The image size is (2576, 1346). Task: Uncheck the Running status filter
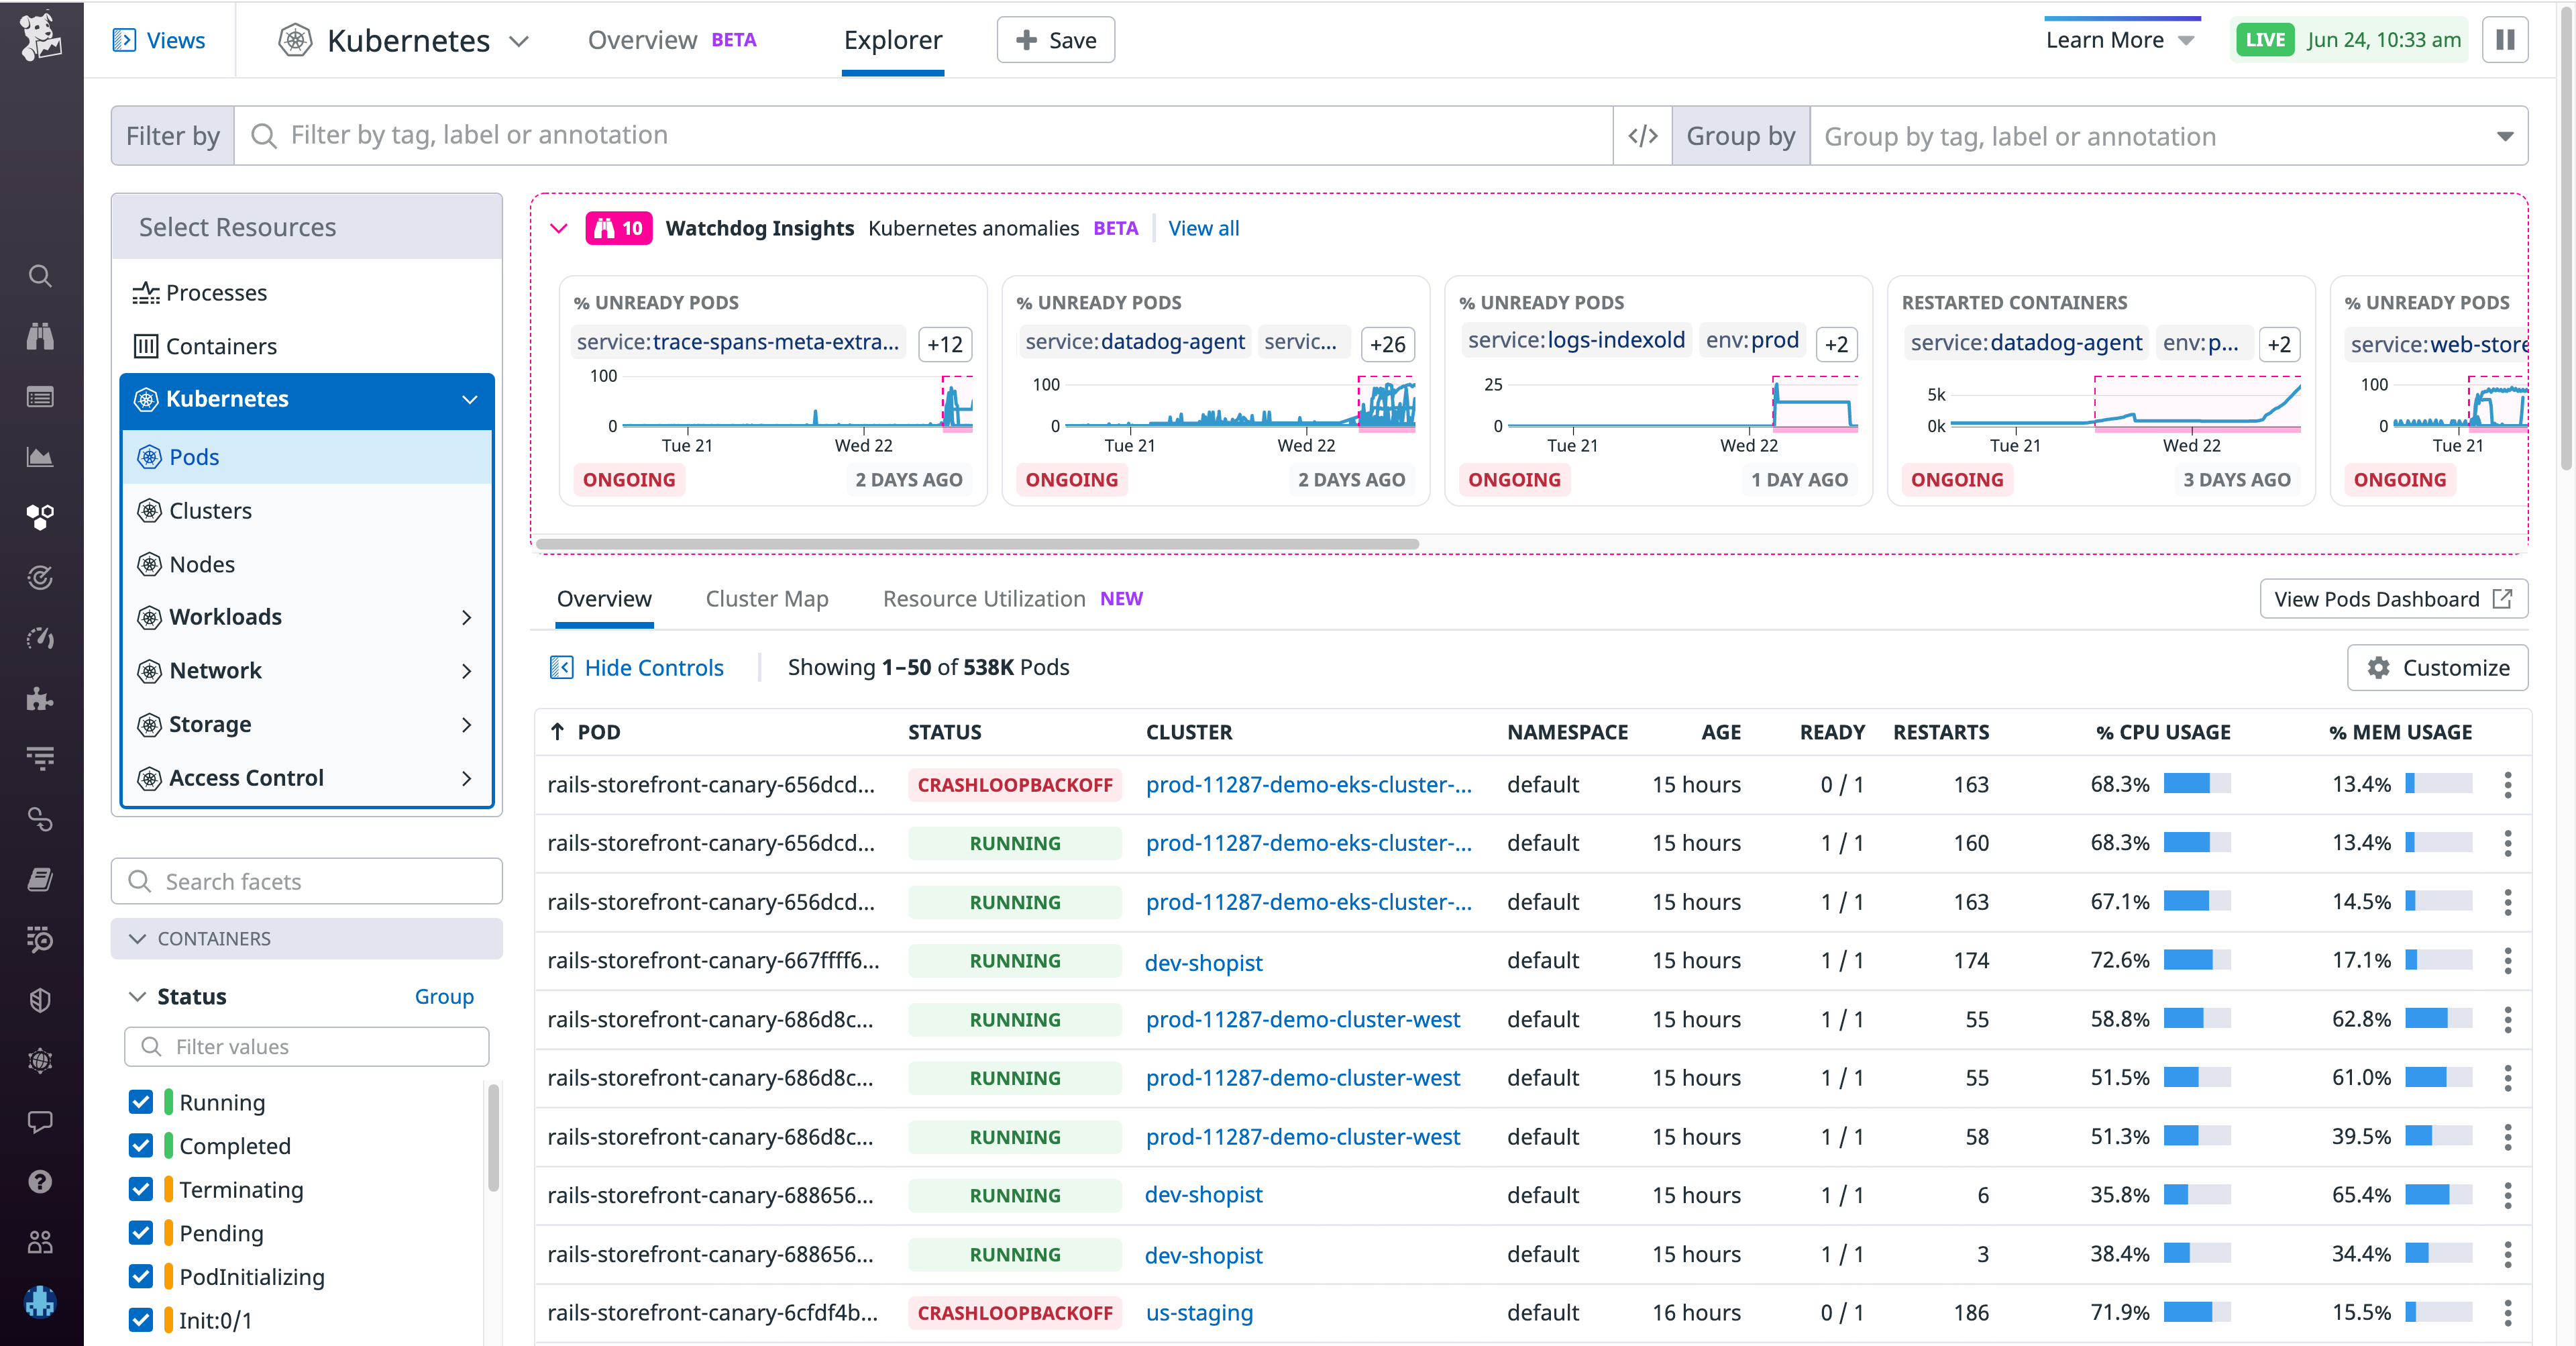click(x=141, y=1102)
